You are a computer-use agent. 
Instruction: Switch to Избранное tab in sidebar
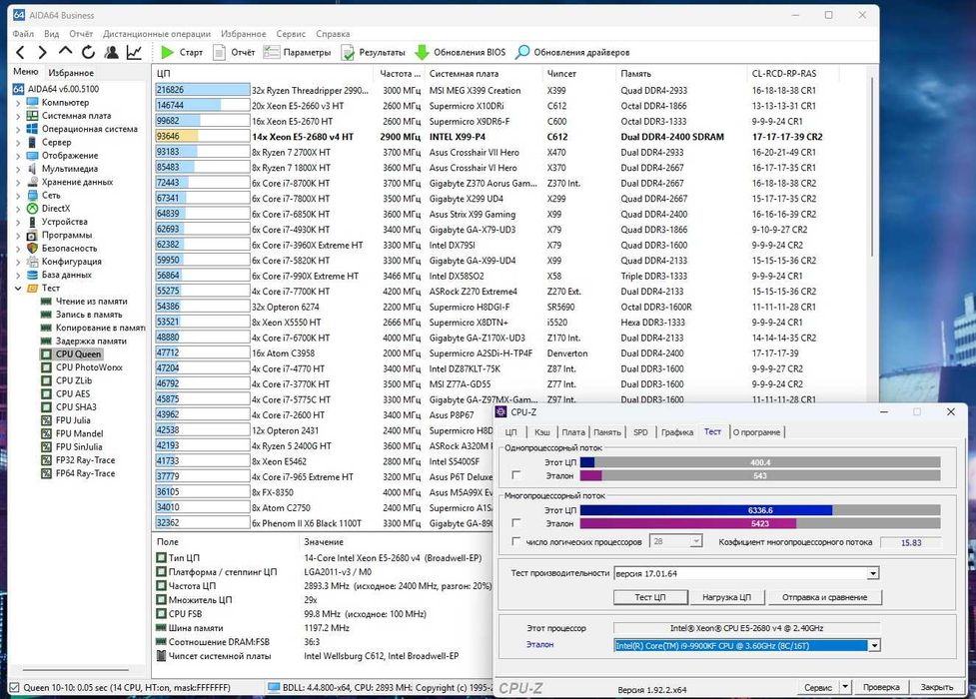(71, 73)
